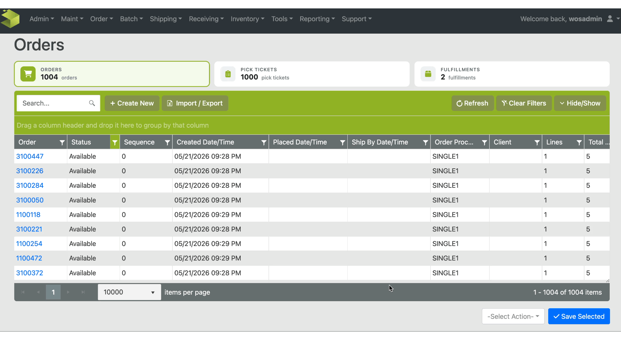
Task: Open order 3100221 link
Action: pos(29,229)
